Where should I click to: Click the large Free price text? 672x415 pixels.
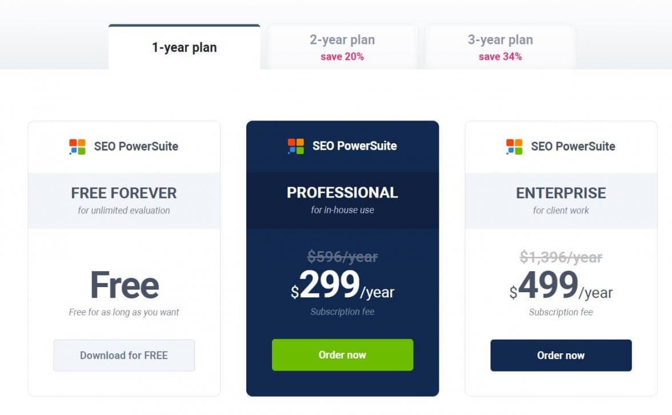coord(124,285)
